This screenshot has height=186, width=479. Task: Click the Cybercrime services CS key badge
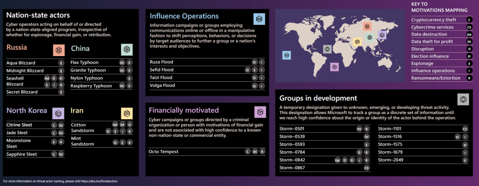click(469, 27)
